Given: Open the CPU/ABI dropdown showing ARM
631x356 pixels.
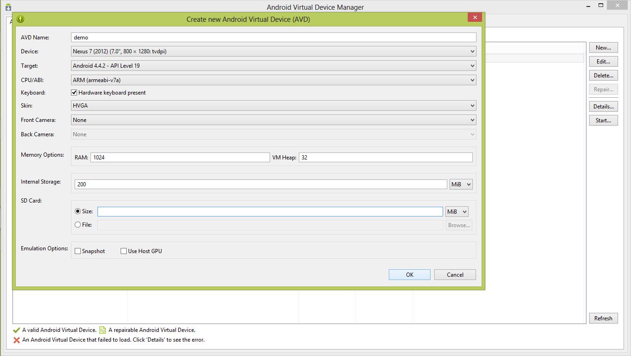Looking at the screenshot, I should pos(274,80).
